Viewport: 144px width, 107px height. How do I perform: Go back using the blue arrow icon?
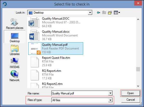(99, 13)
